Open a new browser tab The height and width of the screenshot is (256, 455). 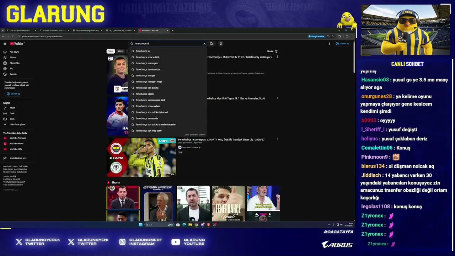tap(172, 31)
